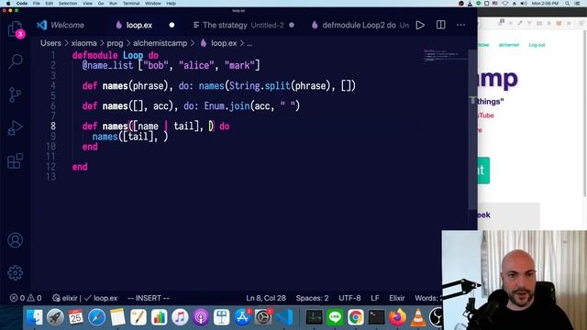Viewport: 587px width, 330px height.
Task: Open the Extensions view
Action: point(16,161)
